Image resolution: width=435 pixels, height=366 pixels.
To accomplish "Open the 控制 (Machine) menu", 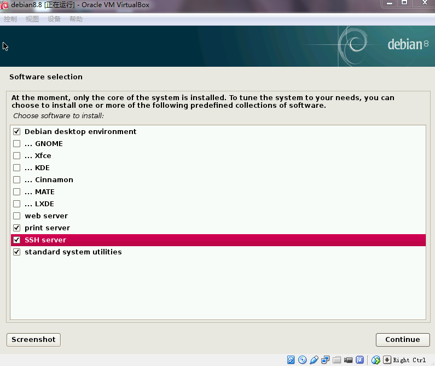I will [10, 19].
